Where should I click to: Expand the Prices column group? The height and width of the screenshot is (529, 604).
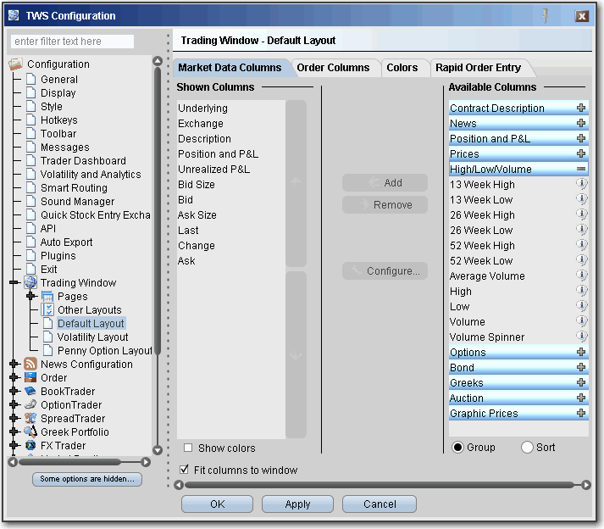581,153
